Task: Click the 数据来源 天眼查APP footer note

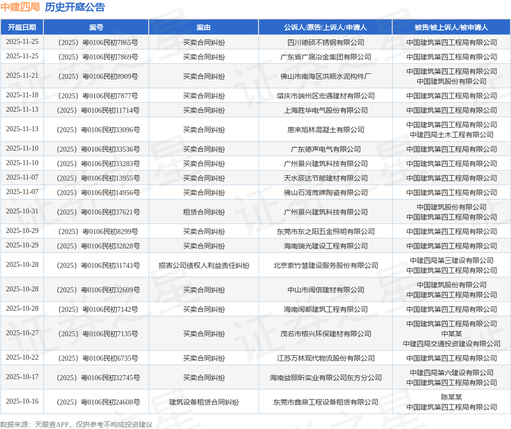Action: point(76,425)
